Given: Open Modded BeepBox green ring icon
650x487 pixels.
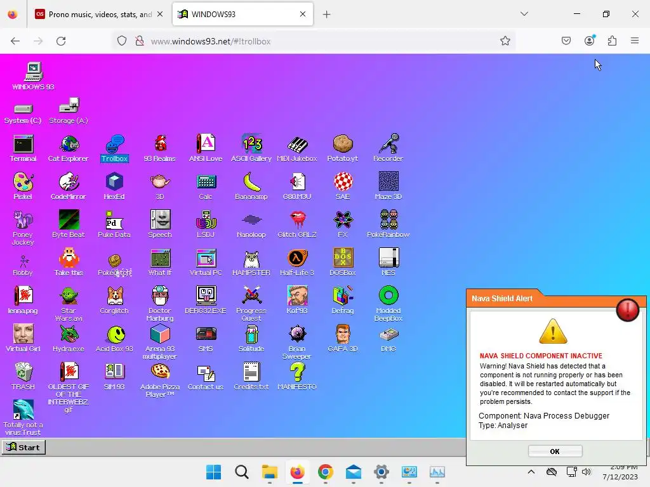Looking at the screenshot, I should (x=388, y=304).
